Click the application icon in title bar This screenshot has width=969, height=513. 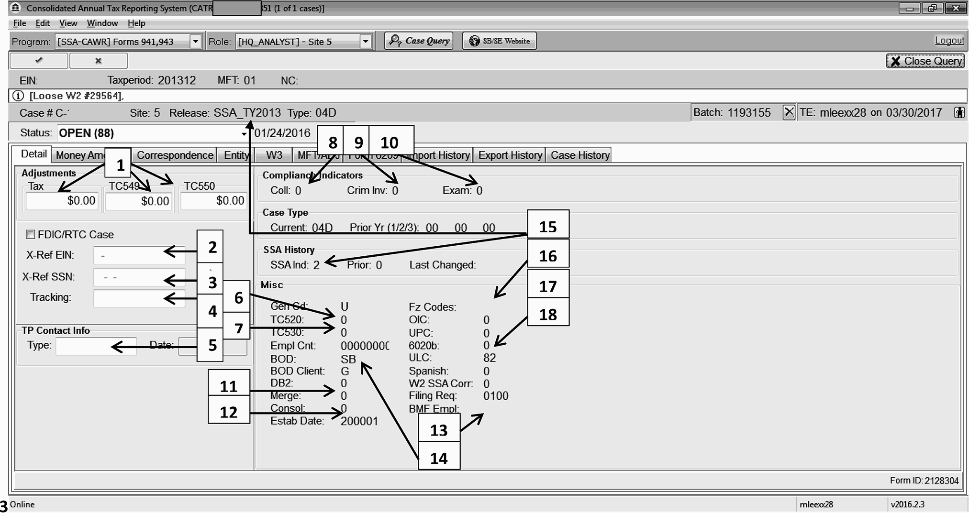coord(16,8)
